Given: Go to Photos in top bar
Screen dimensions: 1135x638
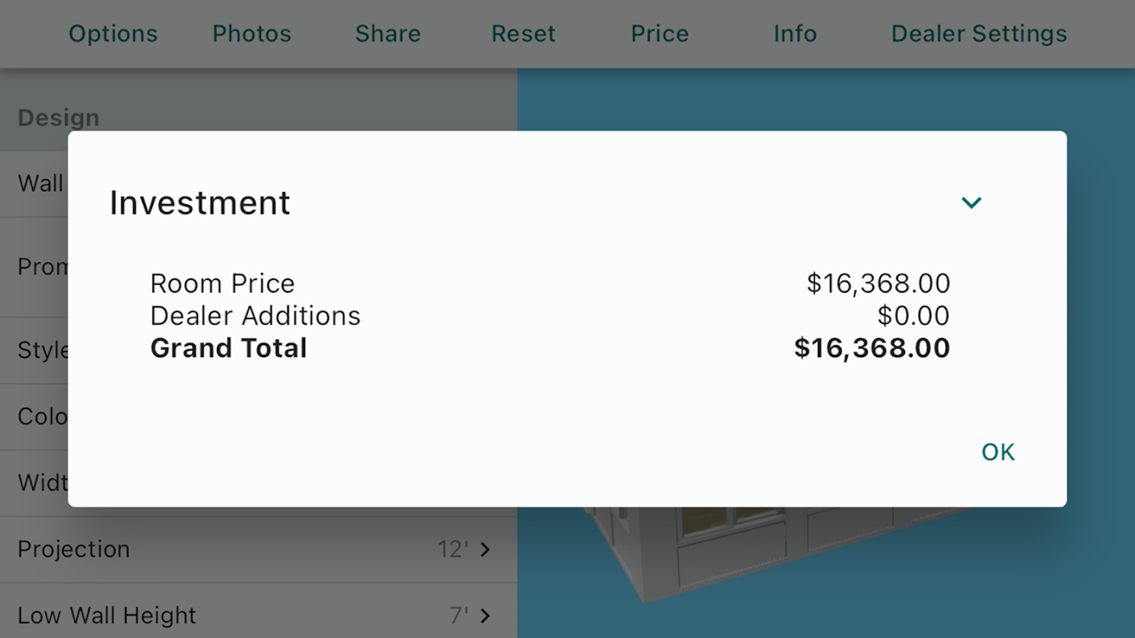Looking at the screenshot, I should click(251, 33).
